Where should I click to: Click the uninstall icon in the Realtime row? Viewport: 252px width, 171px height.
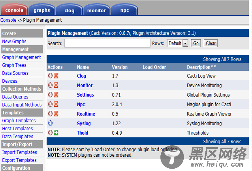point(50,114)
